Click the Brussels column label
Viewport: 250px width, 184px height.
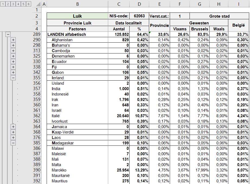[x=200, y=29]
